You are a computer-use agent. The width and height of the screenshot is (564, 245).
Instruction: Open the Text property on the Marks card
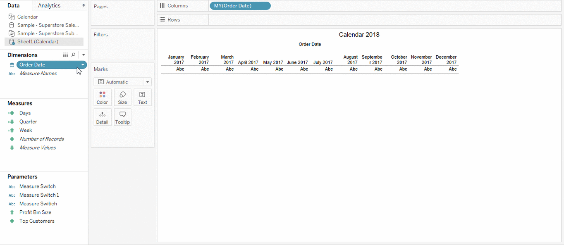click(x=142, y=98)
